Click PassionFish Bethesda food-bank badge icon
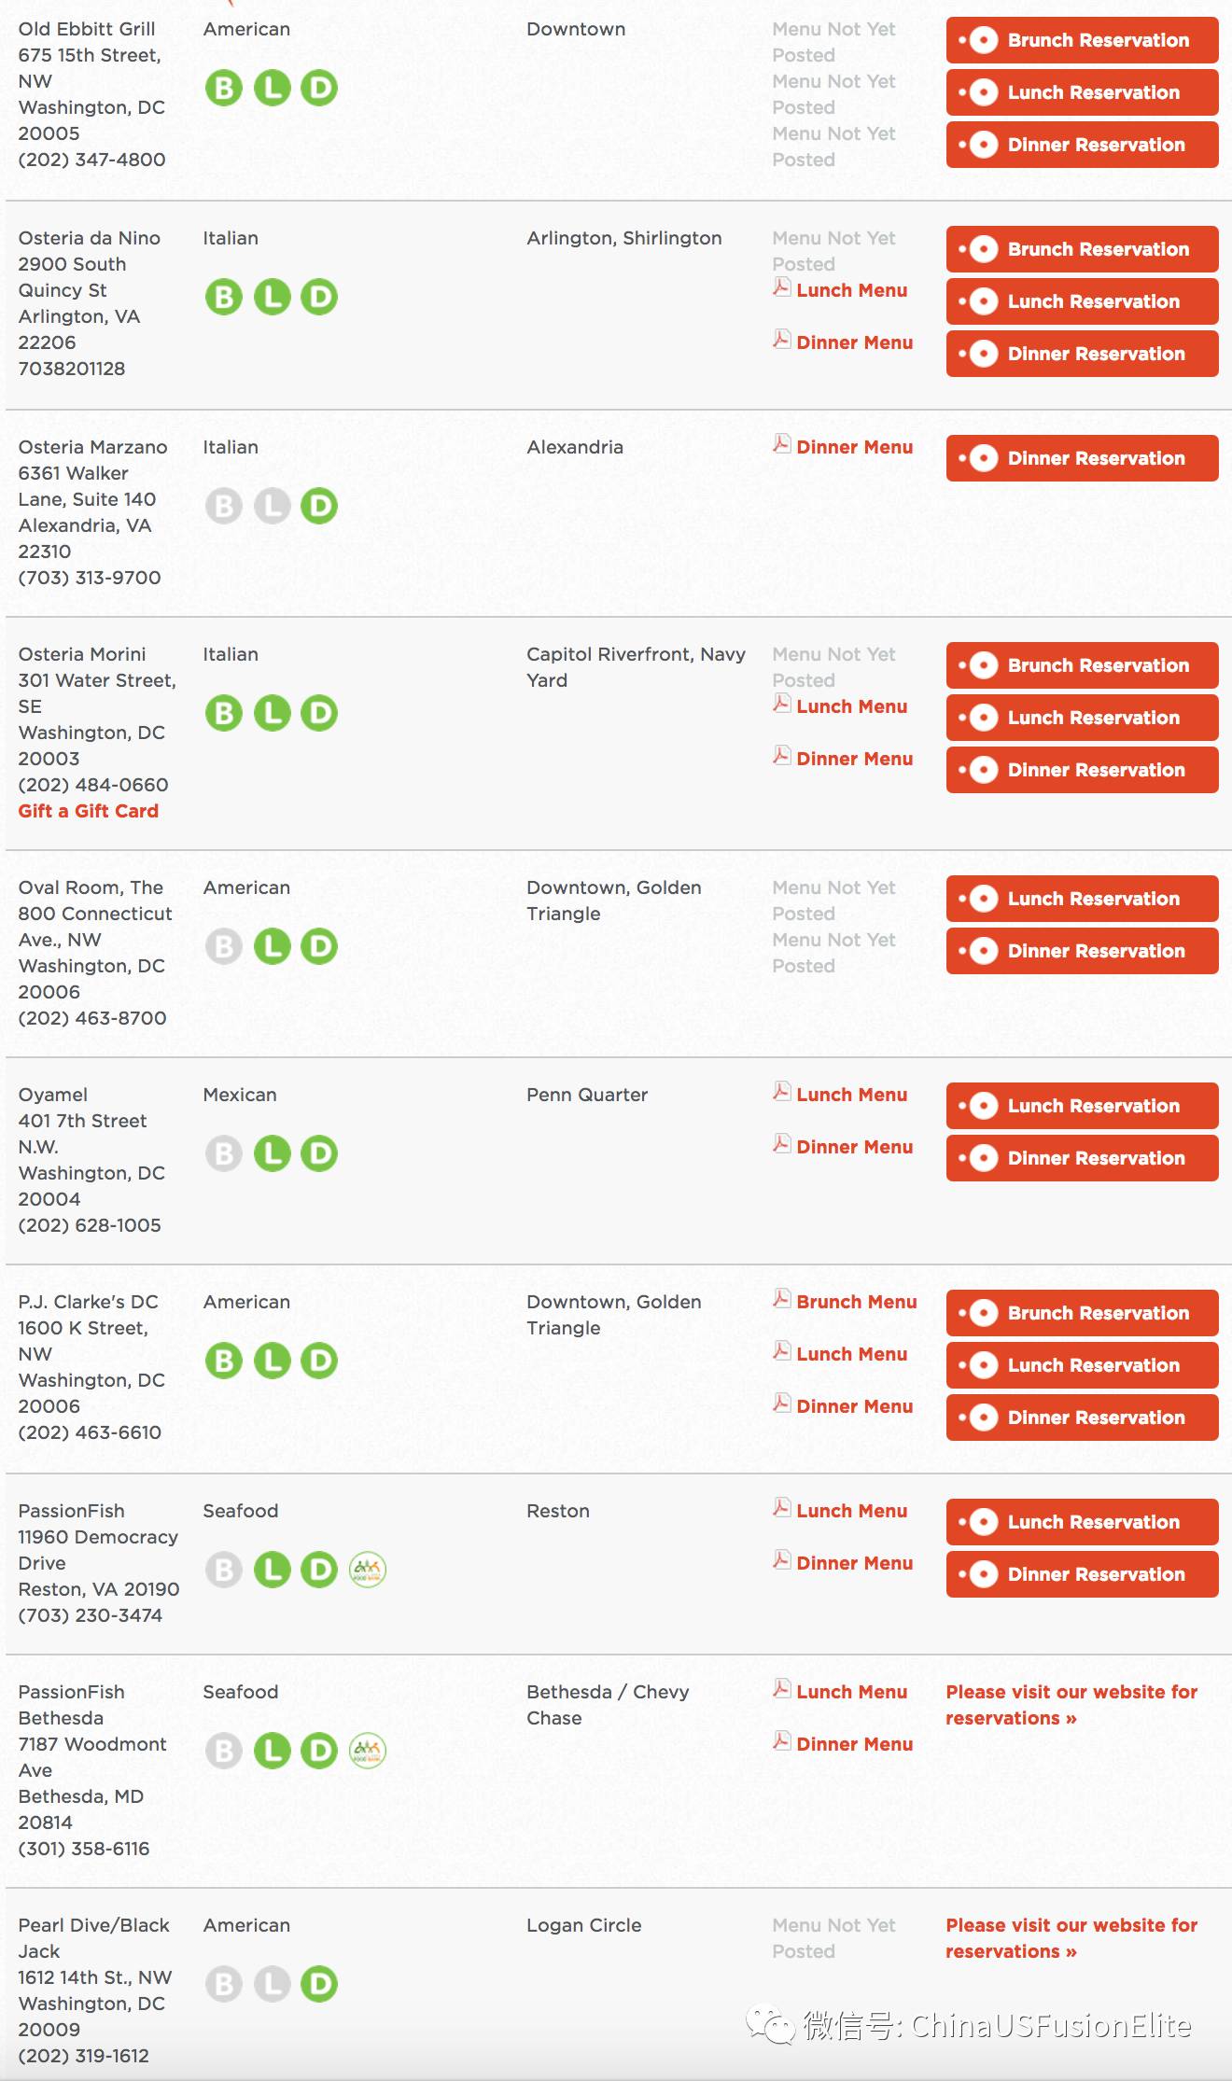The height and width of the screenshot is (2081, 1232). point(368,1751)
